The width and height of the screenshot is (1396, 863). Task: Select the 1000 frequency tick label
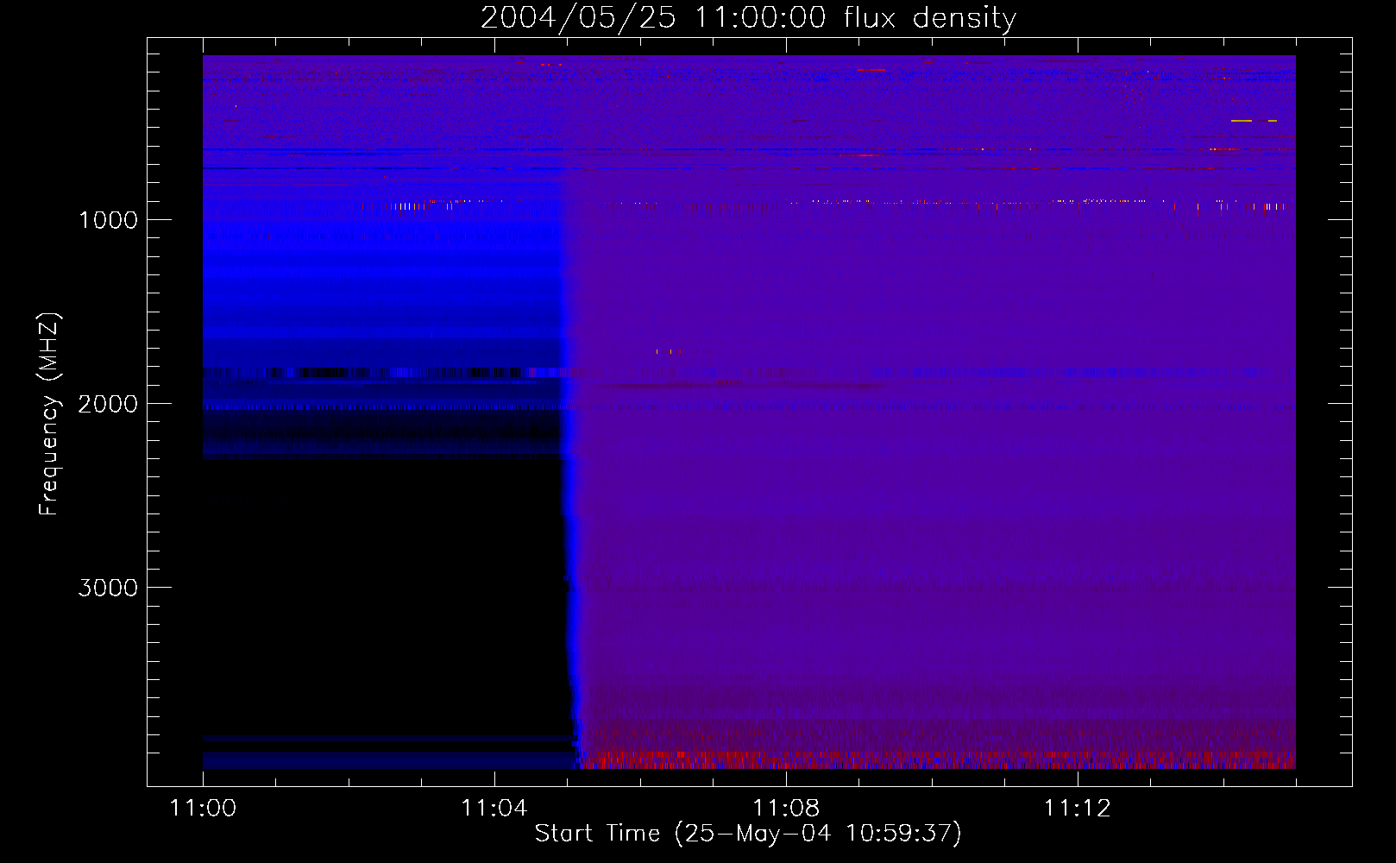(108, 220)
